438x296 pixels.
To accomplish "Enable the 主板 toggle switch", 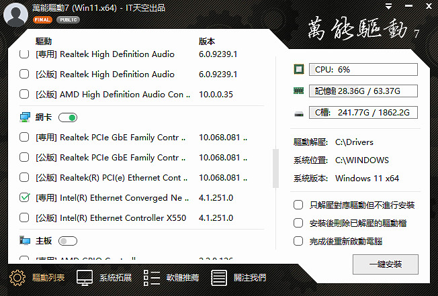I will tap(68, 241).
